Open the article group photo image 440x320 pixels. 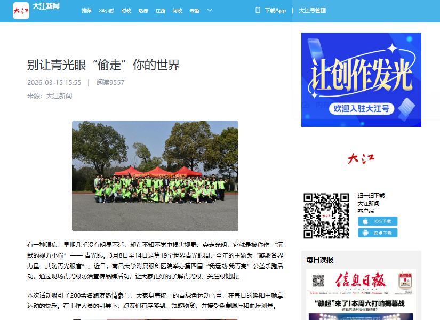pyautogui.click(x=155, y=175)
